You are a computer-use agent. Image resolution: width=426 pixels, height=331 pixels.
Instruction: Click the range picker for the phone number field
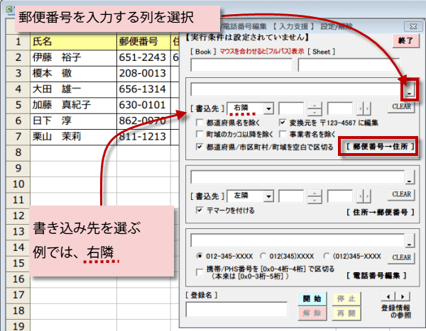coord(410,240)
